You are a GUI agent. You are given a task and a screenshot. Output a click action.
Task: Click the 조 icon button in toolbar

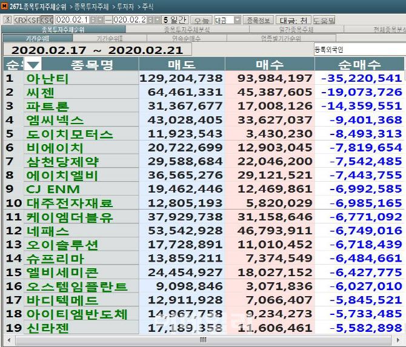(x=7, y=19)
